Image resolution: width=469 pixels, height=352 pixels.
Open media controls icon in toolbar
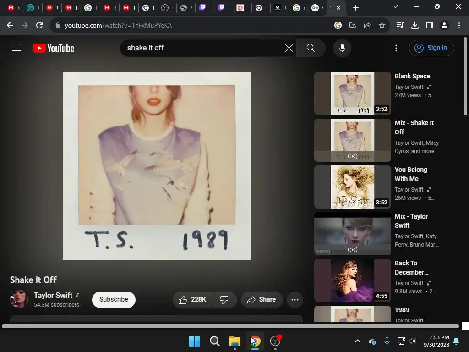pos(400,26)
